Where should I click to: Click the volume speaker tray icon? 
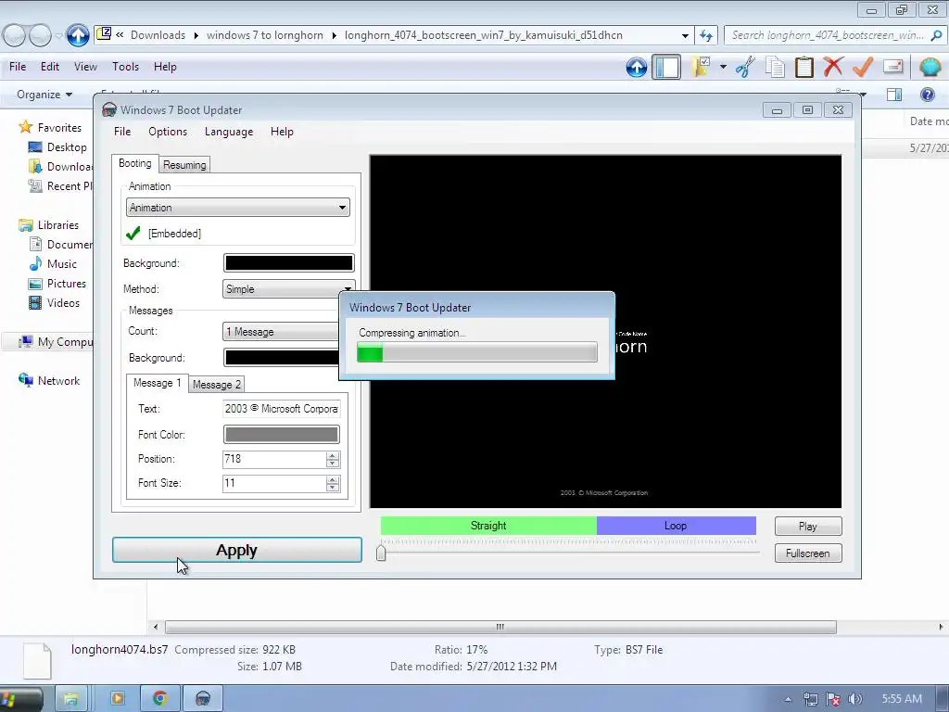pyautogui.click(x=855, y=699)
